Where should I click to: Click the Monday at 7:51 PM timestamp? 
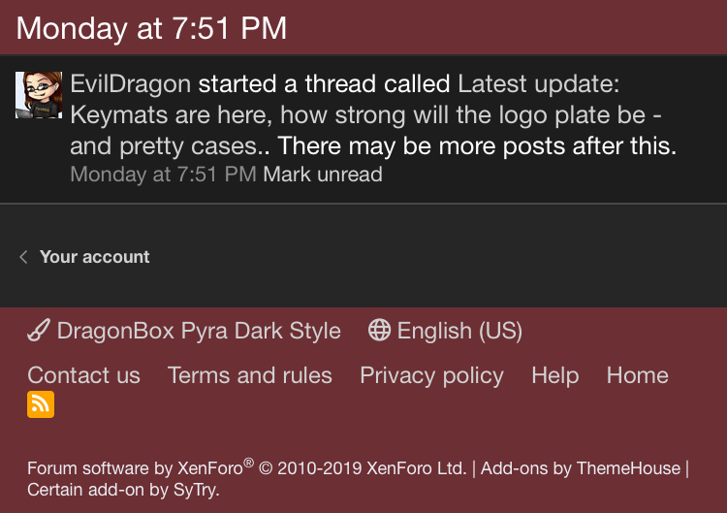click(x=163, y=175)
